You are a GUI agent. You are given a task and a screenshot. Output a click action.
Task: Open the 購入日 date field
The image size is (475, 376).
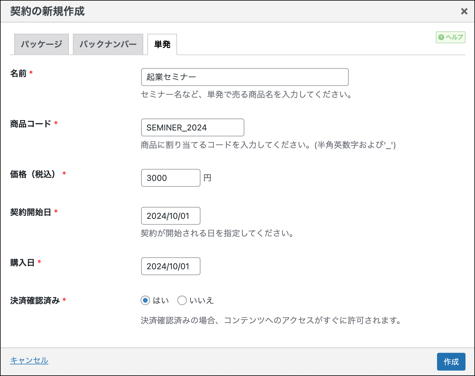tap(170, 266)
